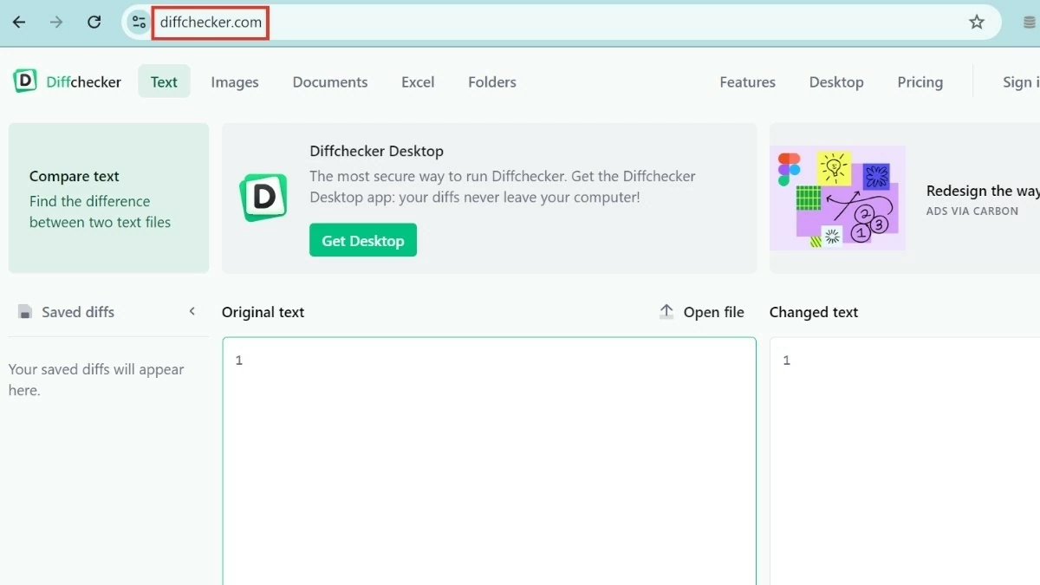Switch to the Folders comparison tool
Screen dimensions: 1040x585
pyautogui.click(x=491, y=81)
